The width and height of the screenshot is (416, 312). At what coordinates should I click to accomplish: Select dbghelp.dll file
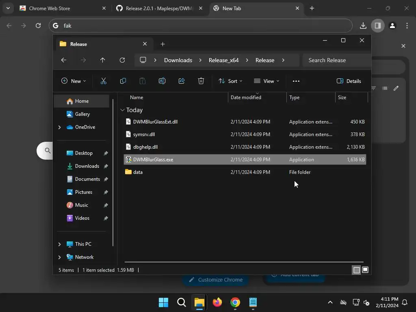pos(245,147)
